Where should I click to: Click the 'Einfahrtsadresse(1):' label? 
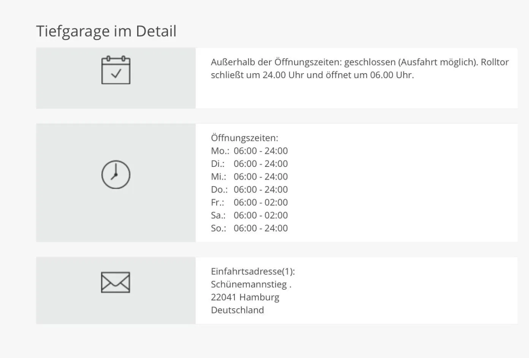253,272
